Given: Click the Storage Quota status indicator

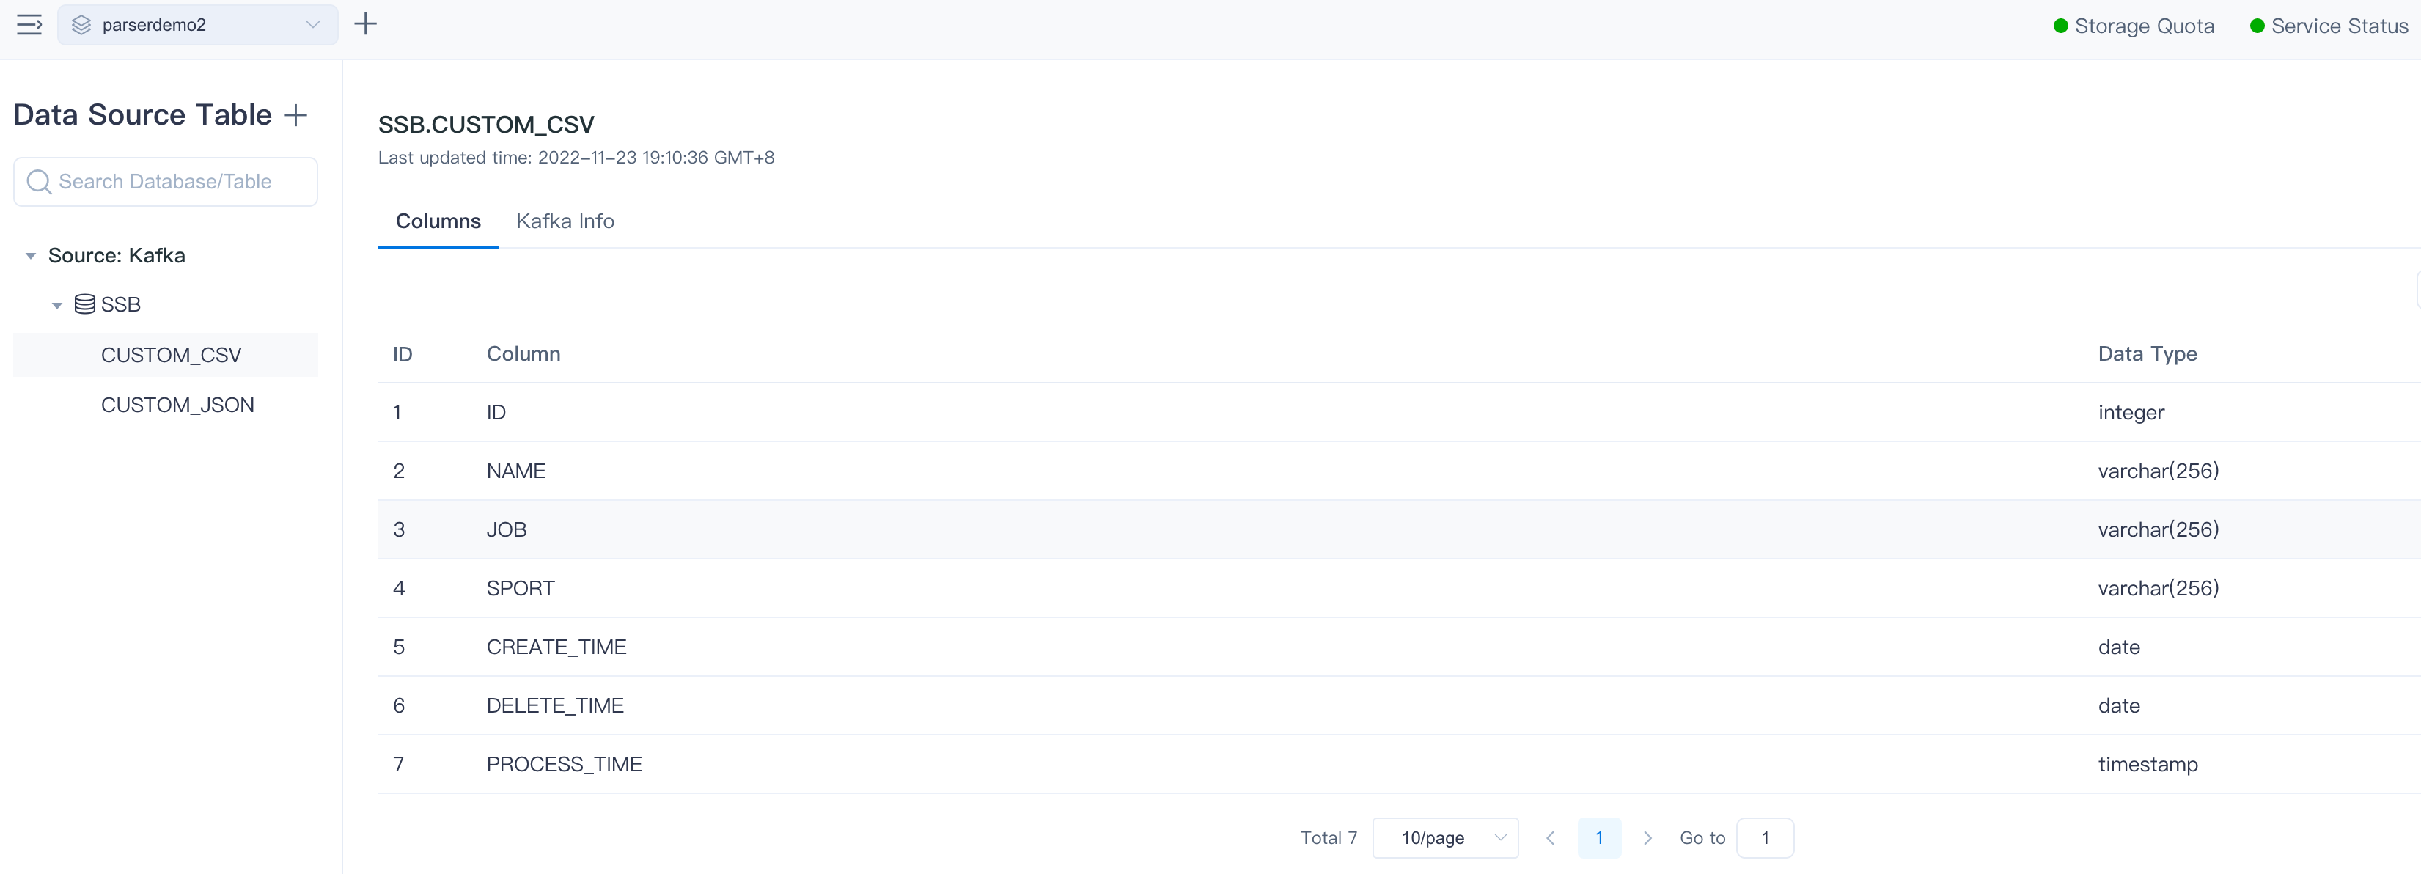Looking at the screenshot, I should (2134, 26).
